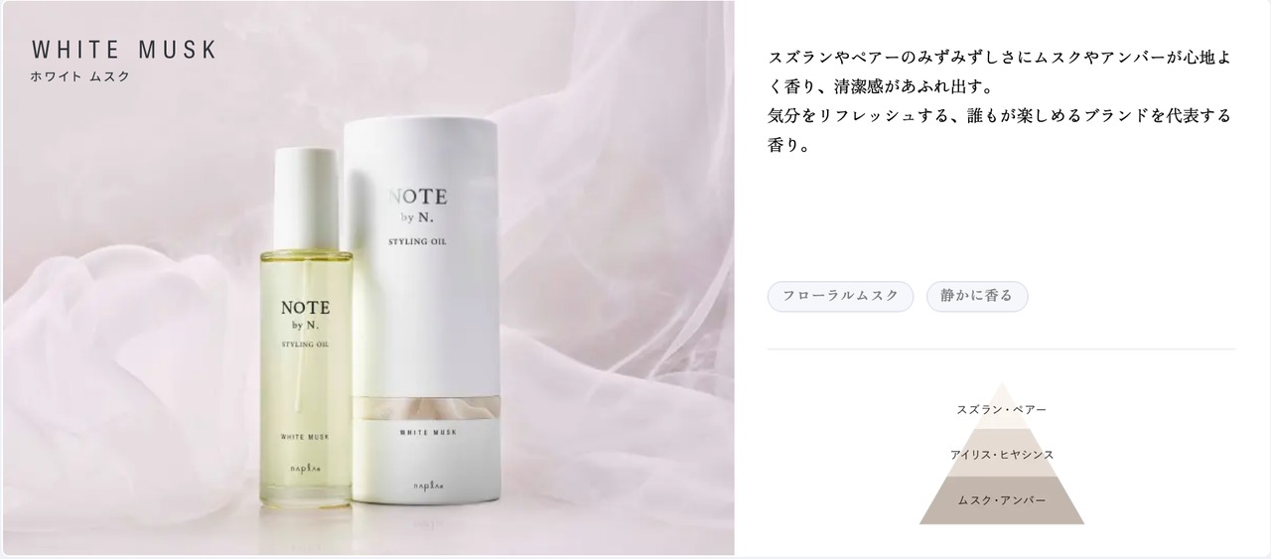Screen dimensions: 1271x559
Task: Click the base pyramid tier ムスク・アンバー
Action: (1001, 500)
